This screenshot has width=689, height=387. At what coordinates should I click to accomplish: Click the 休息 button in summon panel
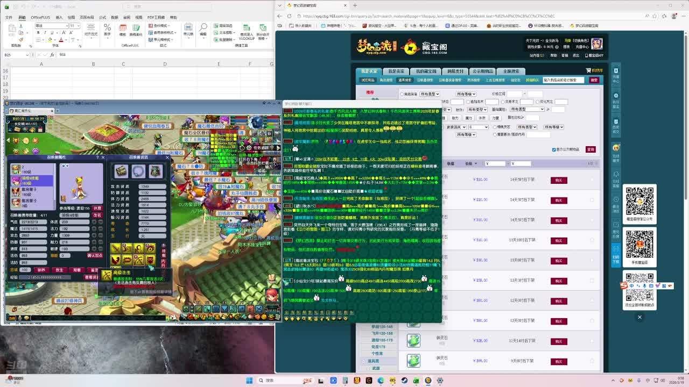[x=97, y=208]
